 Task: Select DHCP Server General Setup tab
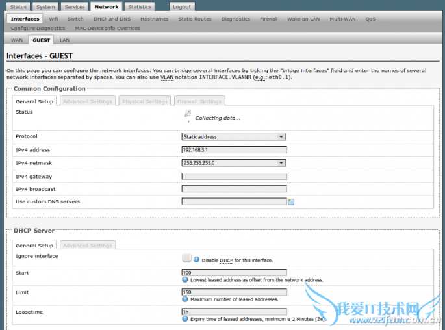pyautogui.click(x=34, y=246)
